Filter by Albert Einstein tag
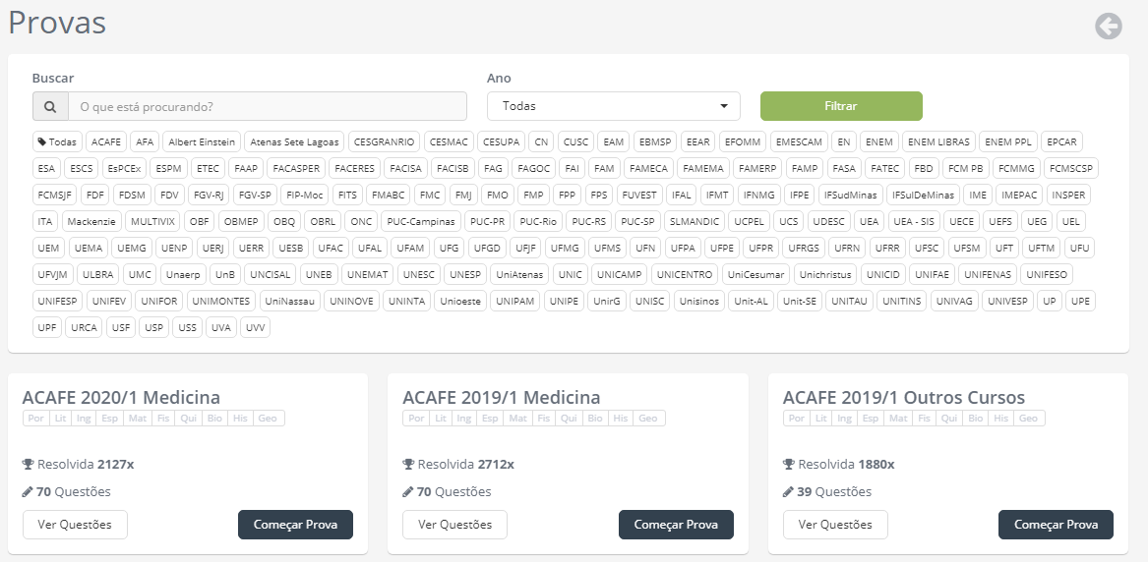This screenshot has height=562, width=1148. (x=202, y=141)
